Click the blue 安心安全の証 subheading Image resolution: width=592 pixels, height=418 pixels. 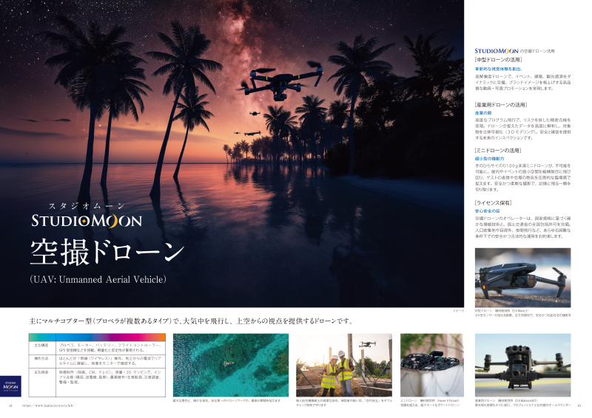(487, 211)
